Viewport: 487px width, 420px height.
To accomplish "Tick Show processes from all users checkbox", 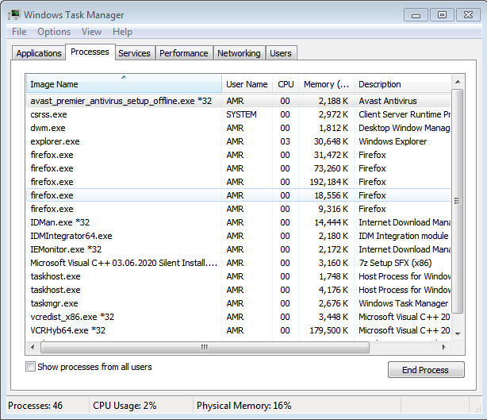I will click(30, 367).
